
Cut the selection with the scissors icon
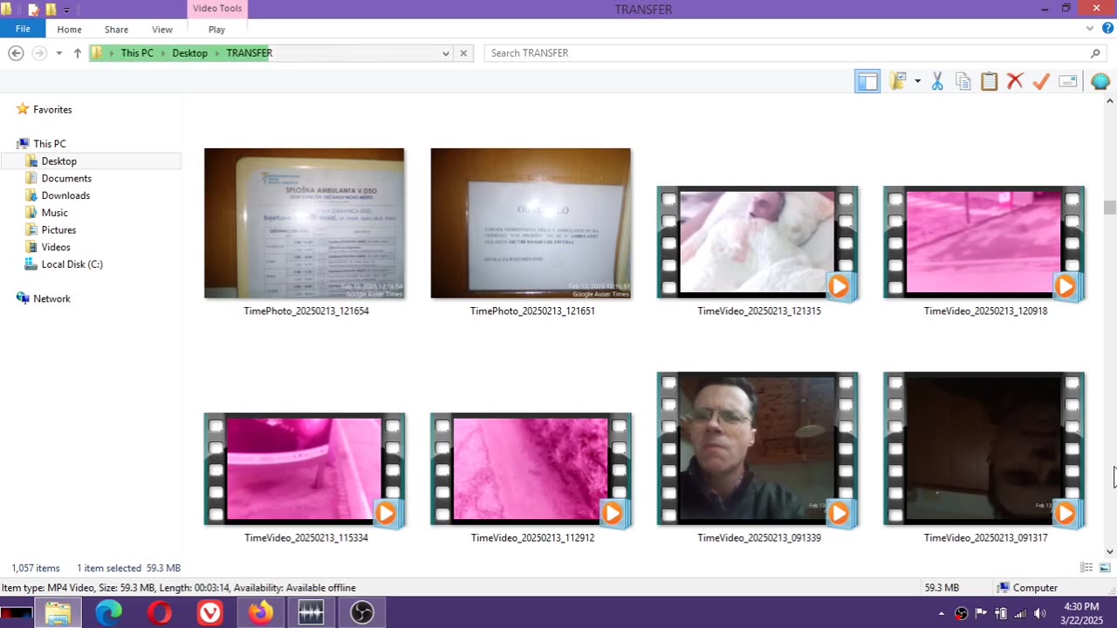coord(937,82)
